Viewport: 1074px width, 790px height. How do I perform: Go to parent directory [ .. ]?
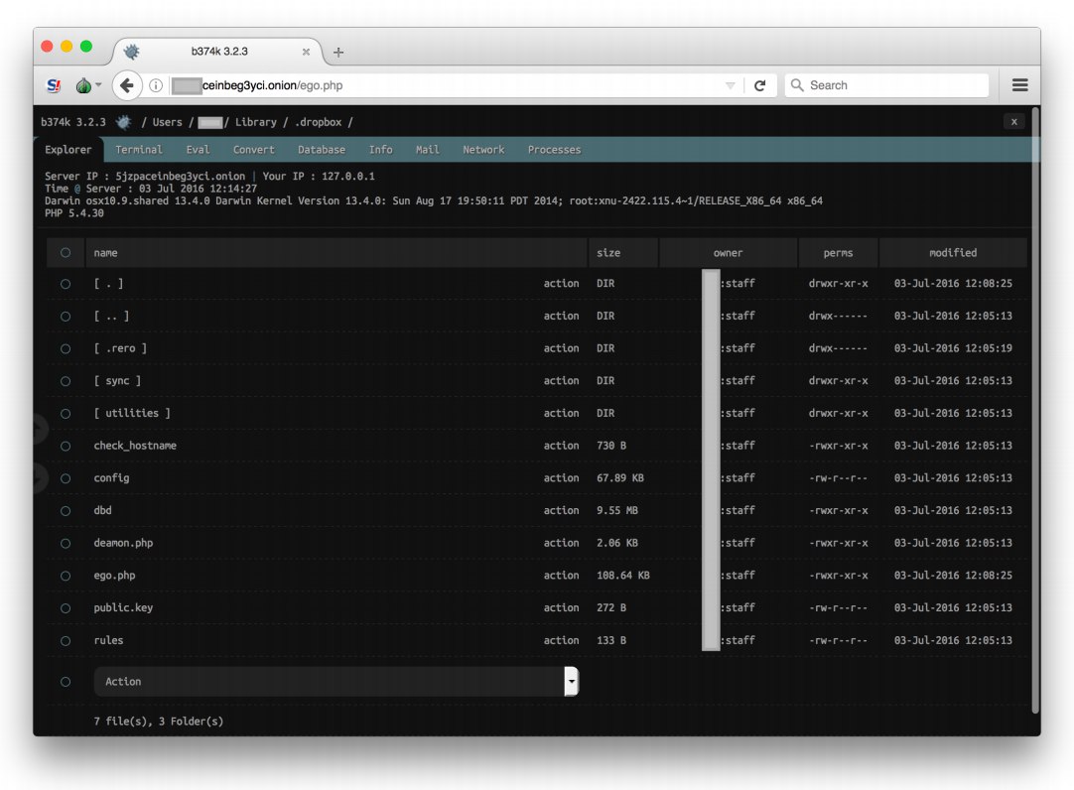pos(111,317)
